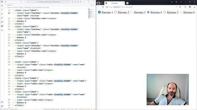Image resolution: width=197 pixels, height=110 pixels.
Task: Go back in VS Code navigation history
Action: [x=22, y=2]
